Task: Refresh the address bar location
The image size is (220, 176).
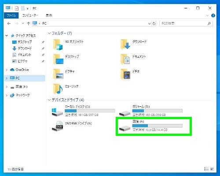Action: click(x=154, y=23)
